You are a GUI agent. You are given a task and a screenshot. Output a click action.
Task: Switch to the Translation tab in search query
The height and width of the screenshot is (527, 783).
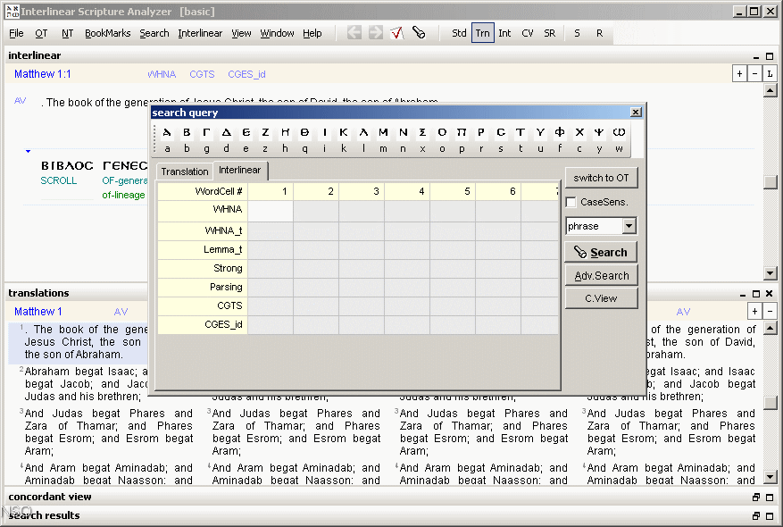tap(184, 171)
